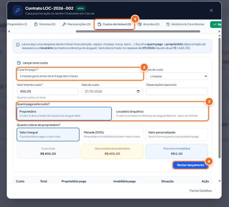Click the Custo total R$ 400,00 card

48,151
